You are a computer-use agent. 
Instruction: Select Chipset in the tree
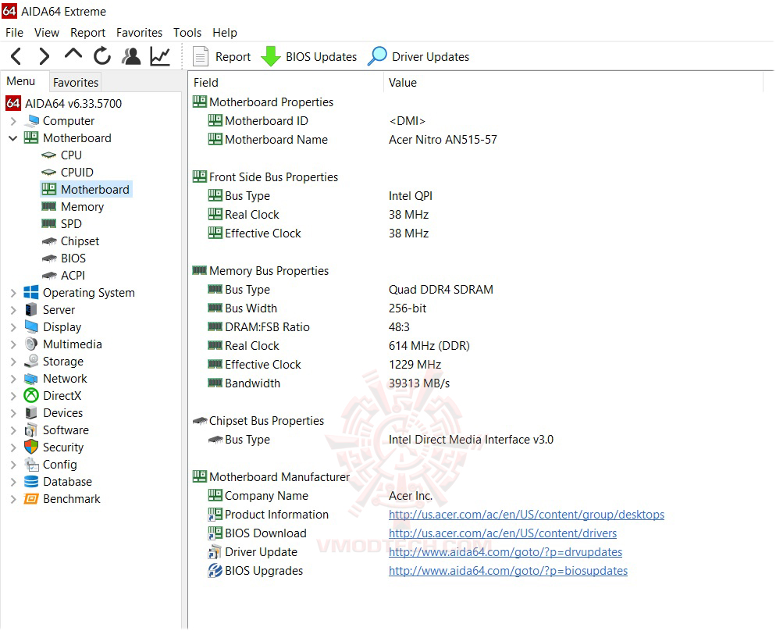[80, 241]
